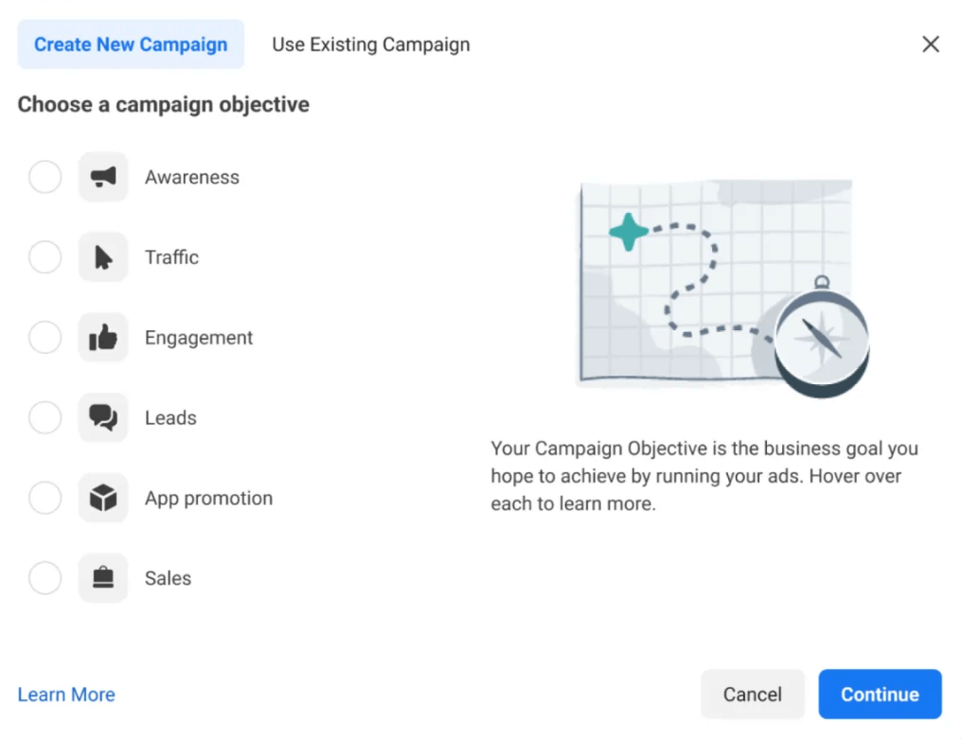Click the Sales shopping bag icon
This screenshot has height=739, width=961.
point(102,578)
